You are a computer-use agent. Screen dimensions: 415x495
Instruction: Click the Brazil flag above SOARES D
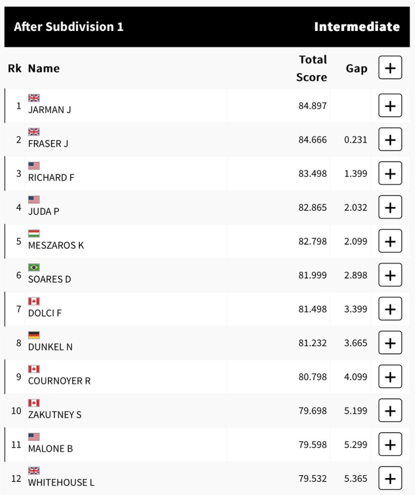(x=34, y=267)
